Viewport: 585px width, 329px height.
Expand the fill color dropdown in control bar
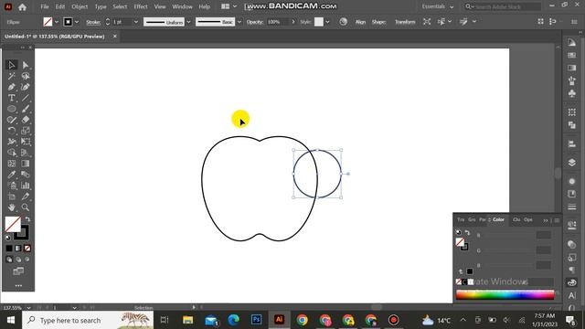pyautogui.click(x=57, y=22)
